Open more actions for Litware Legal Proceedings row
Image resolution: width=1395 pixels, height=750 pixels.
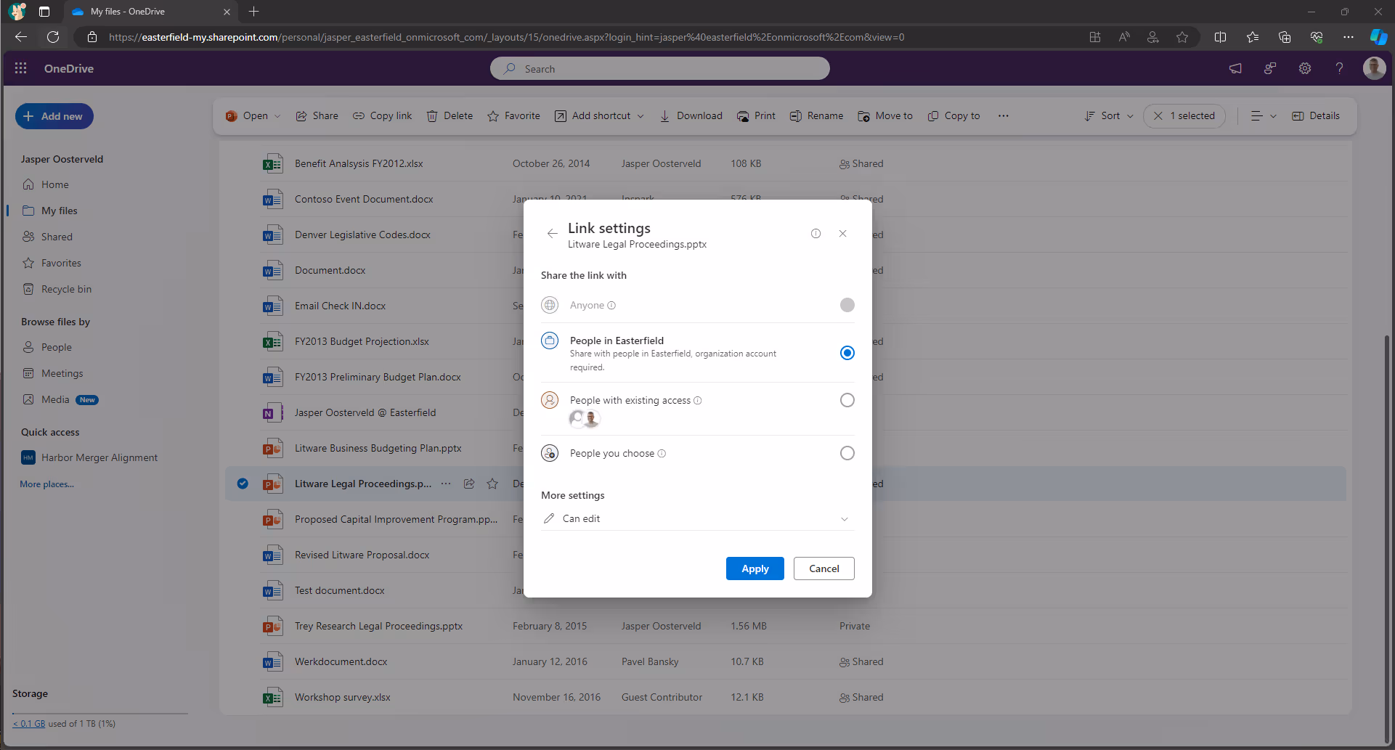[446, 484]
